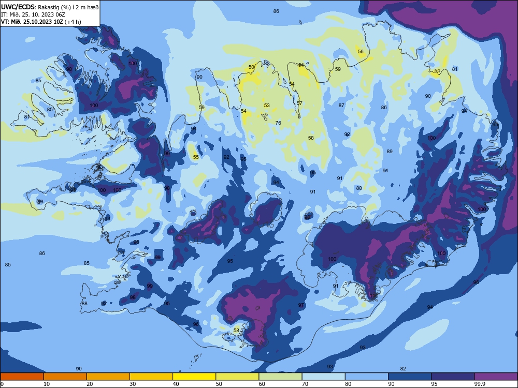Click the '96' value off the southeast coast
518x388 pixels.
pos(476,282)
